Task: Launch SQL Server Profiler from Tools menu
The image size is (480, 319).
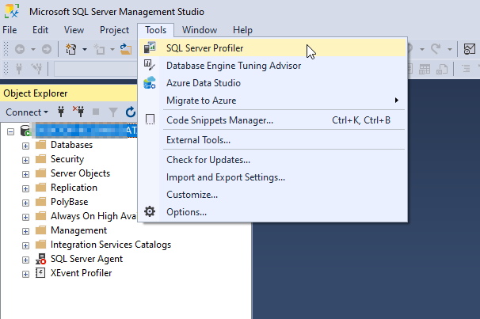Action: pos(204,48)
